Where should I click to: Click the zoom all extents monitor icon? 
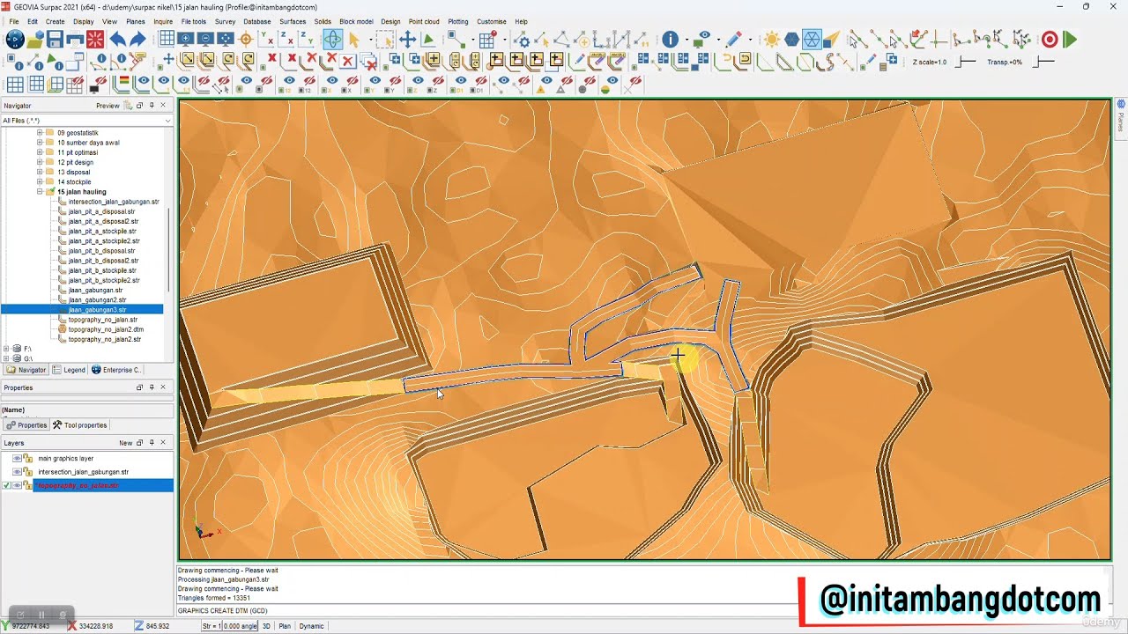tap(226, 40)
